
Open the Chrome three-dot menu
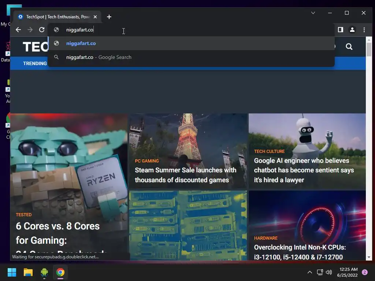364,30
